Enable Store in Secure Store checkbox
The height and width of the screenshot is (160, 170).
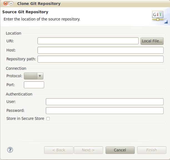click(48, 119)
